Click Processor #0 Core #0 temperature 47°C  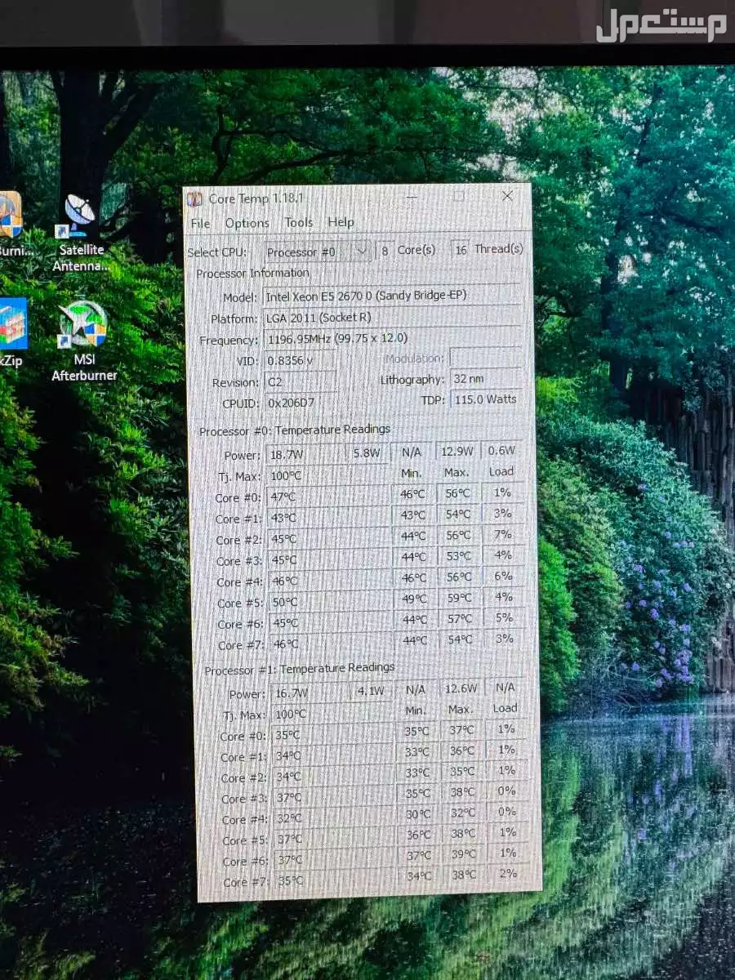point(328,497)
